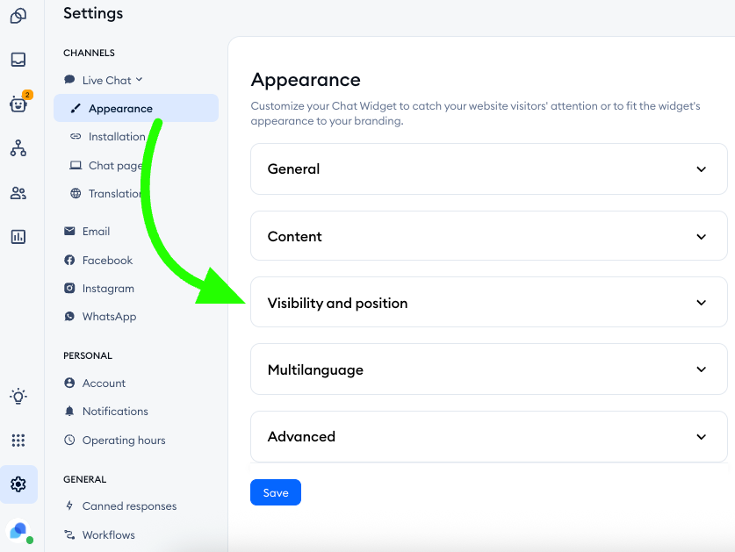Click the Settings gear icon
This screenshot has height=552, width=735.
tap(18, 484)
